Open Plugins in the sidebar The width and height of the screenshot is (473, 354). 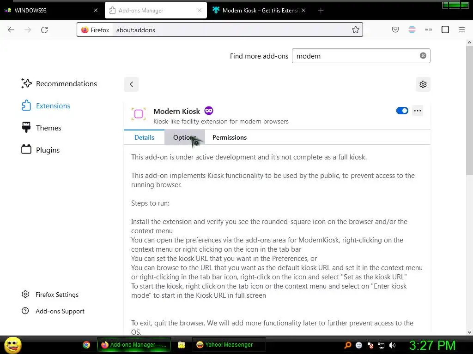[x=41, y=150]
